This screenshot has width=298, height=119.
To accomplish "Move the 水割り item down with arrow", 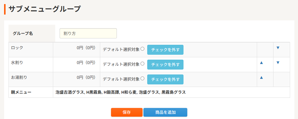I will coord(278,63).
